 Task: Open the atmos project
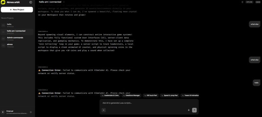coord(17,45)
